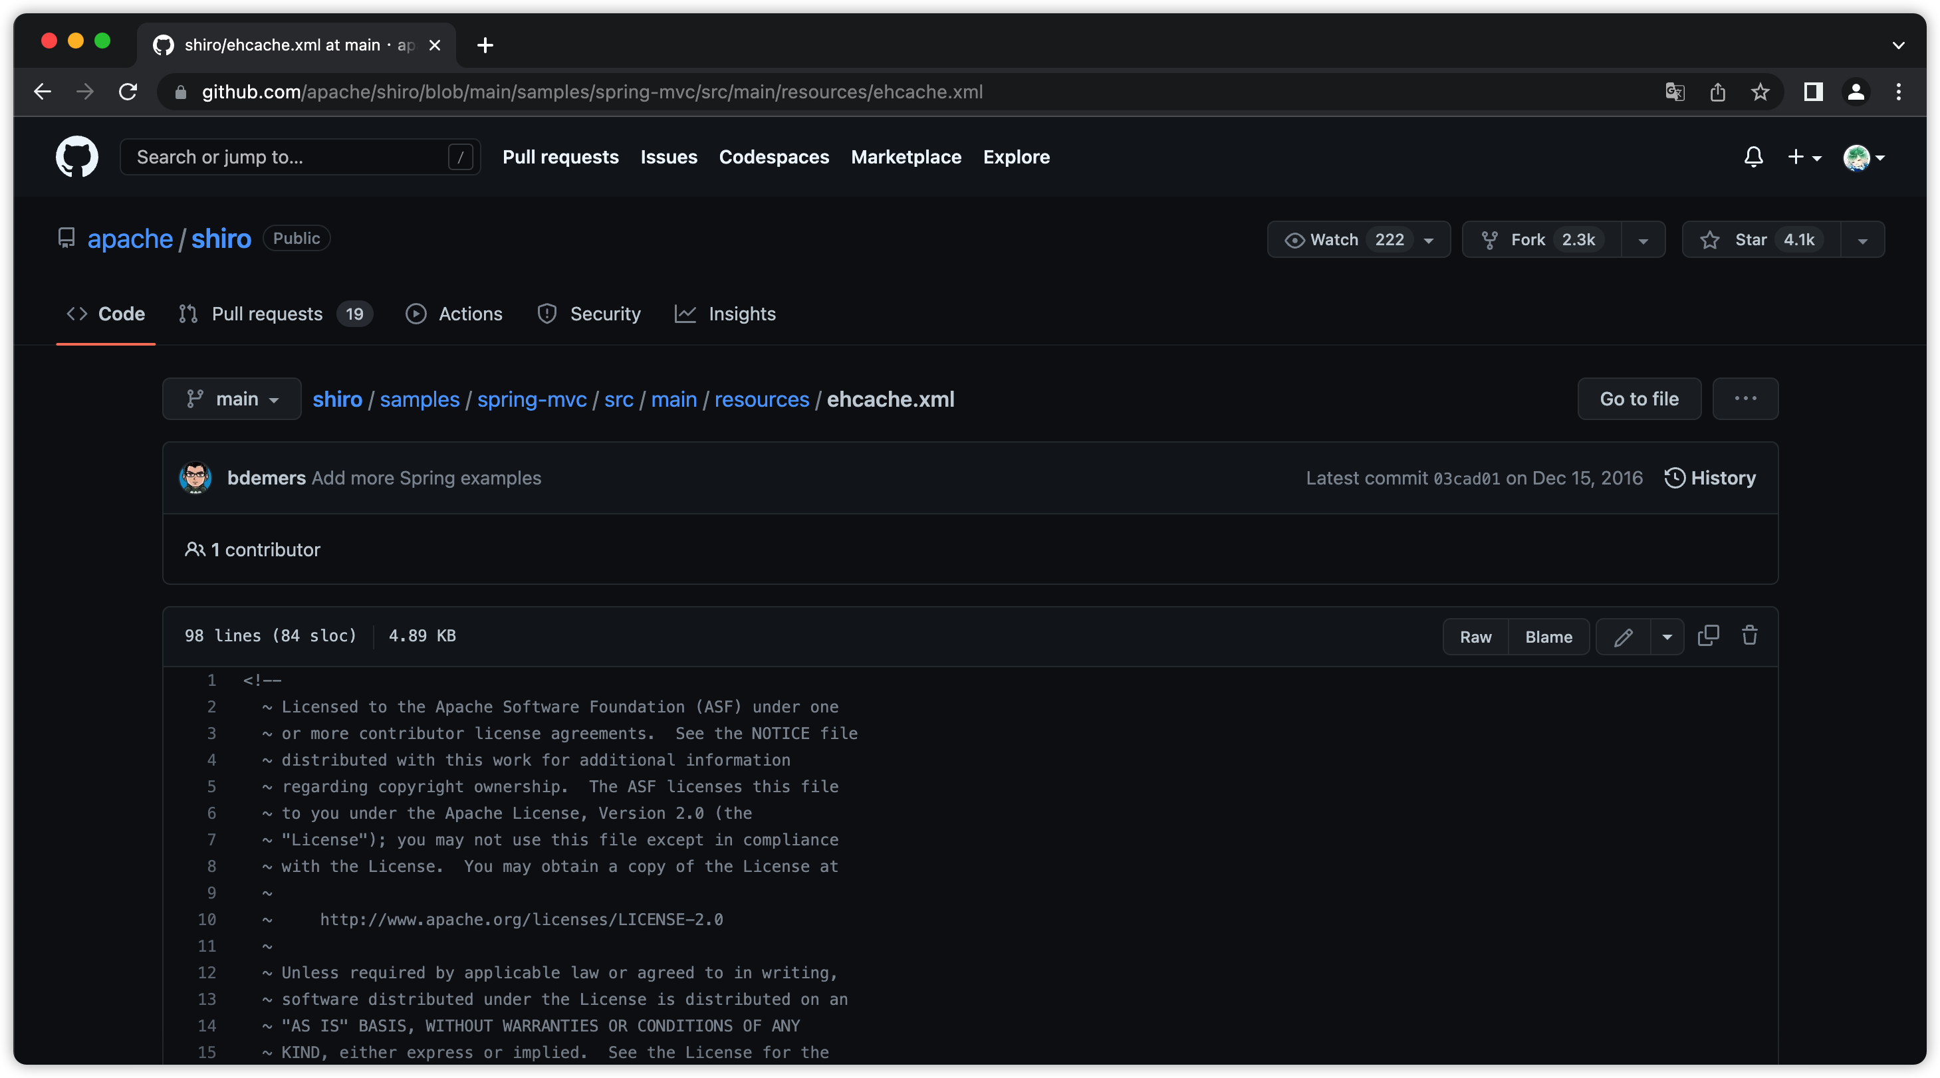Select the repository Pull requests tab
The width and height of the screenshot is (1940, 1078).
click(x=275, y=313)
